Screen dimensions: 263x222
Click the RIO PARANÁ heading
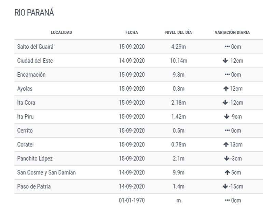click(34, 13)
